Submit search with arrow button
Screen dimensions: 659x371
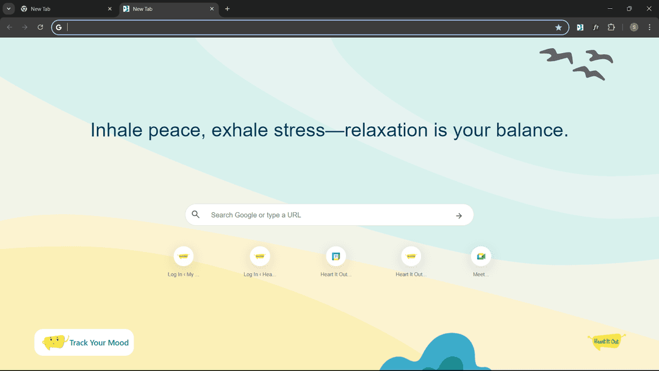point(459,215)
